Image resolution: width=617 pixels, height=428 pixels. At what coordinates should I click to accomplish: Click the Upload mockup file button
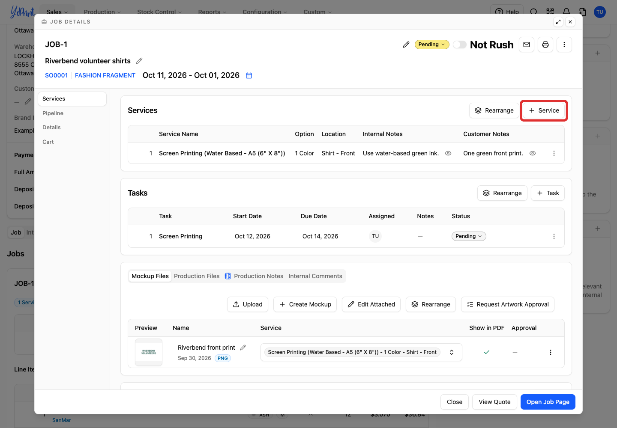tap(248, 304)
